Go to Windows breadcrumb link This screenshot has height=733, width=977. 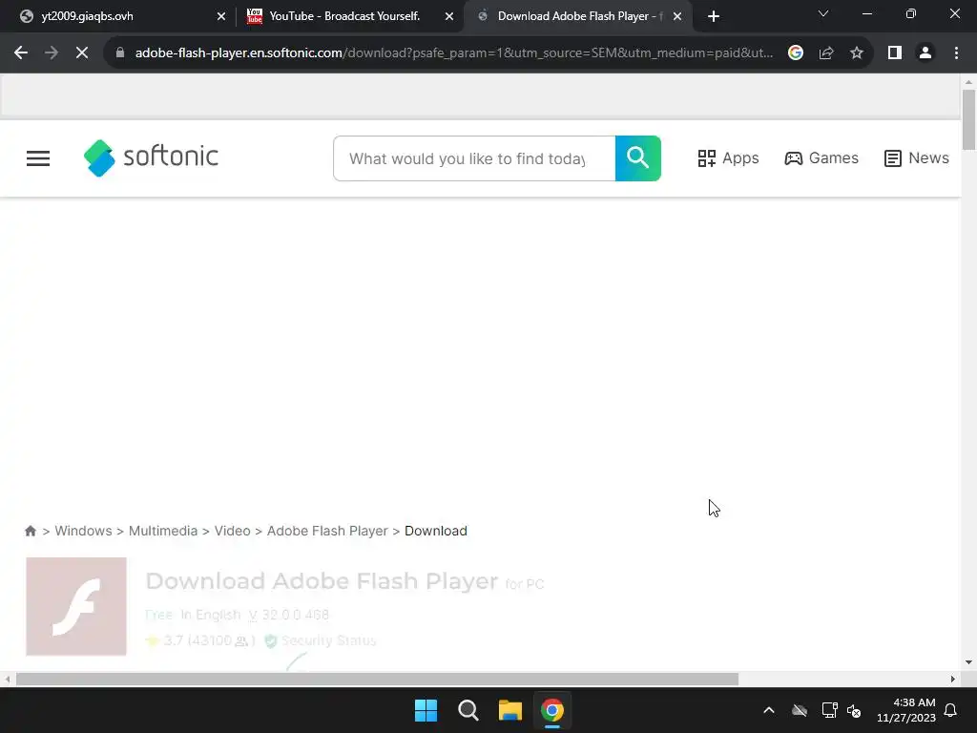coord(84,531)
